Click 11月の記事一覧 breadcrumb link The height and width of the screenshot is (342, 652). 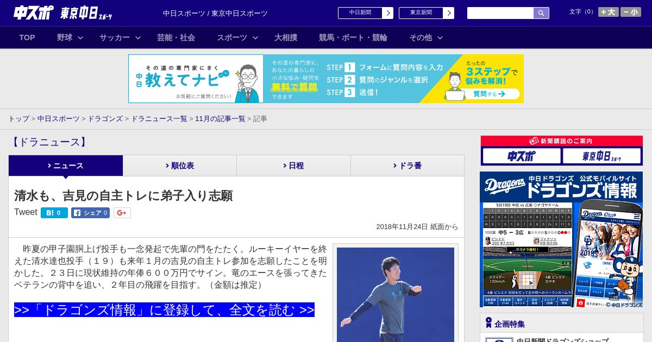pyautogui.click(x=220, y=118)
